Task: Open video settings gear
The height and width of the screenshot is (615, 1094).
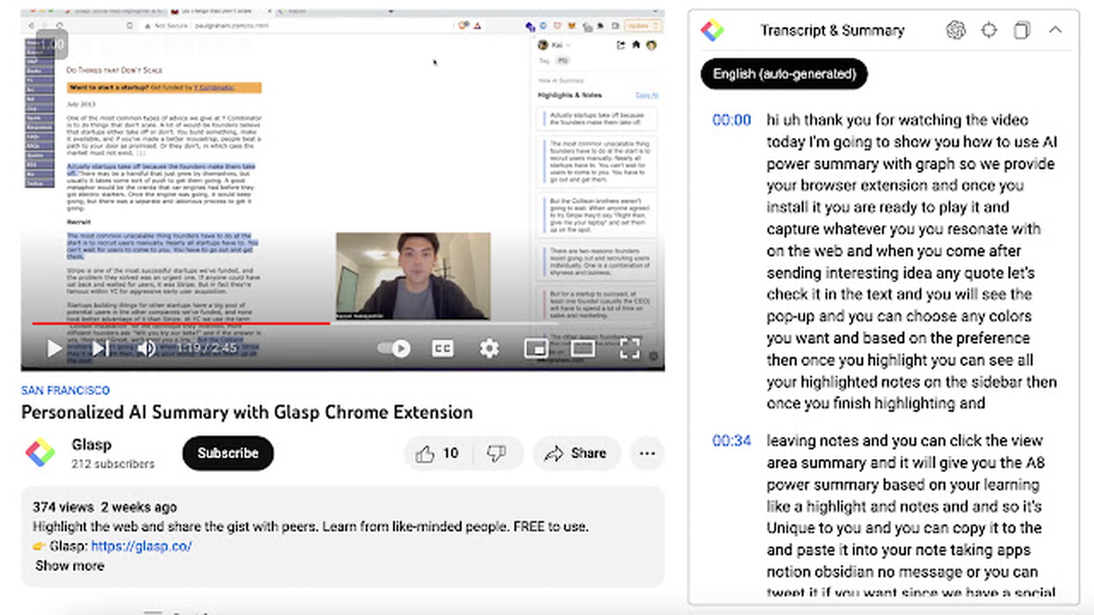Action: (x=489, y=348)
